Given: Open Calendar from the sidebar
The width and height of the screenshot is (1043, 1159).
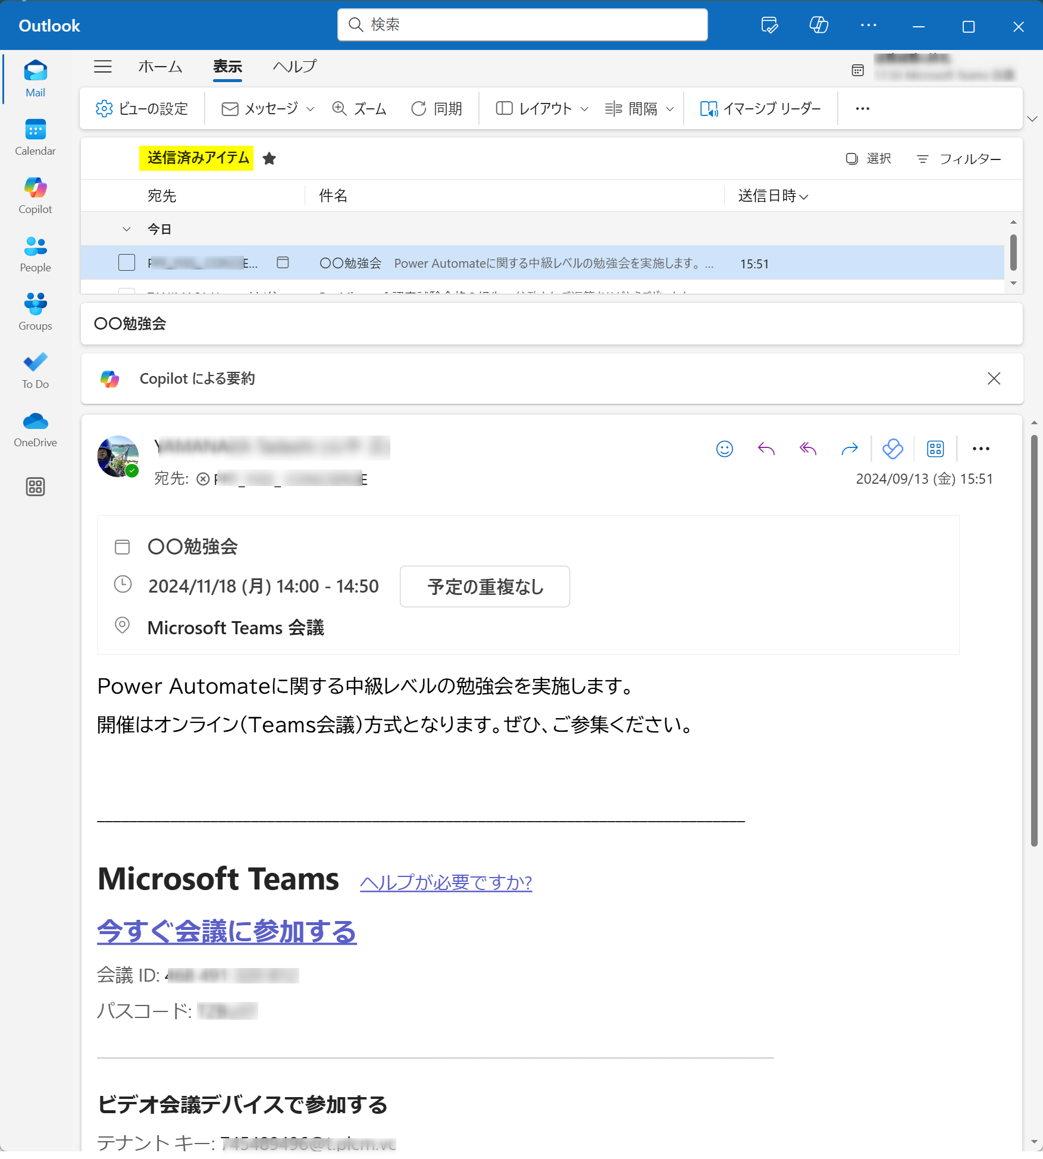Looking at the screenshot, I should point(35,137).
